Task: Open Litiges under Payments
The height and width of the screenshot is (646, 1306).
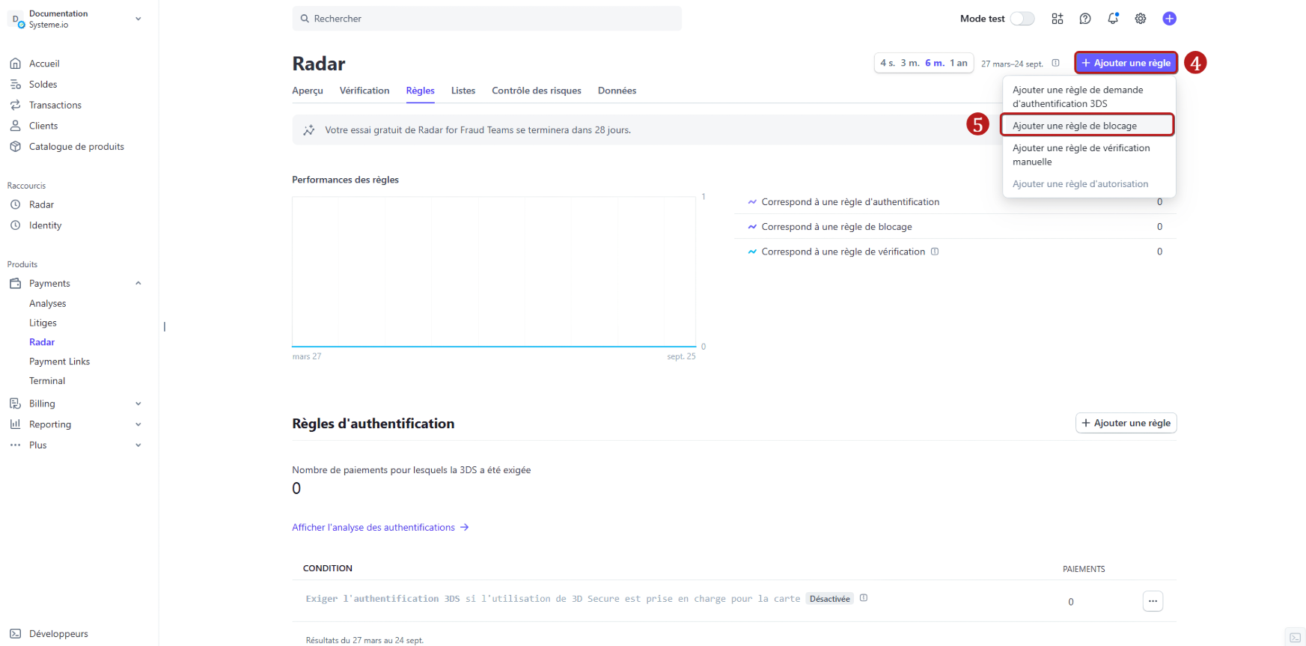Action: pos(43,323)
